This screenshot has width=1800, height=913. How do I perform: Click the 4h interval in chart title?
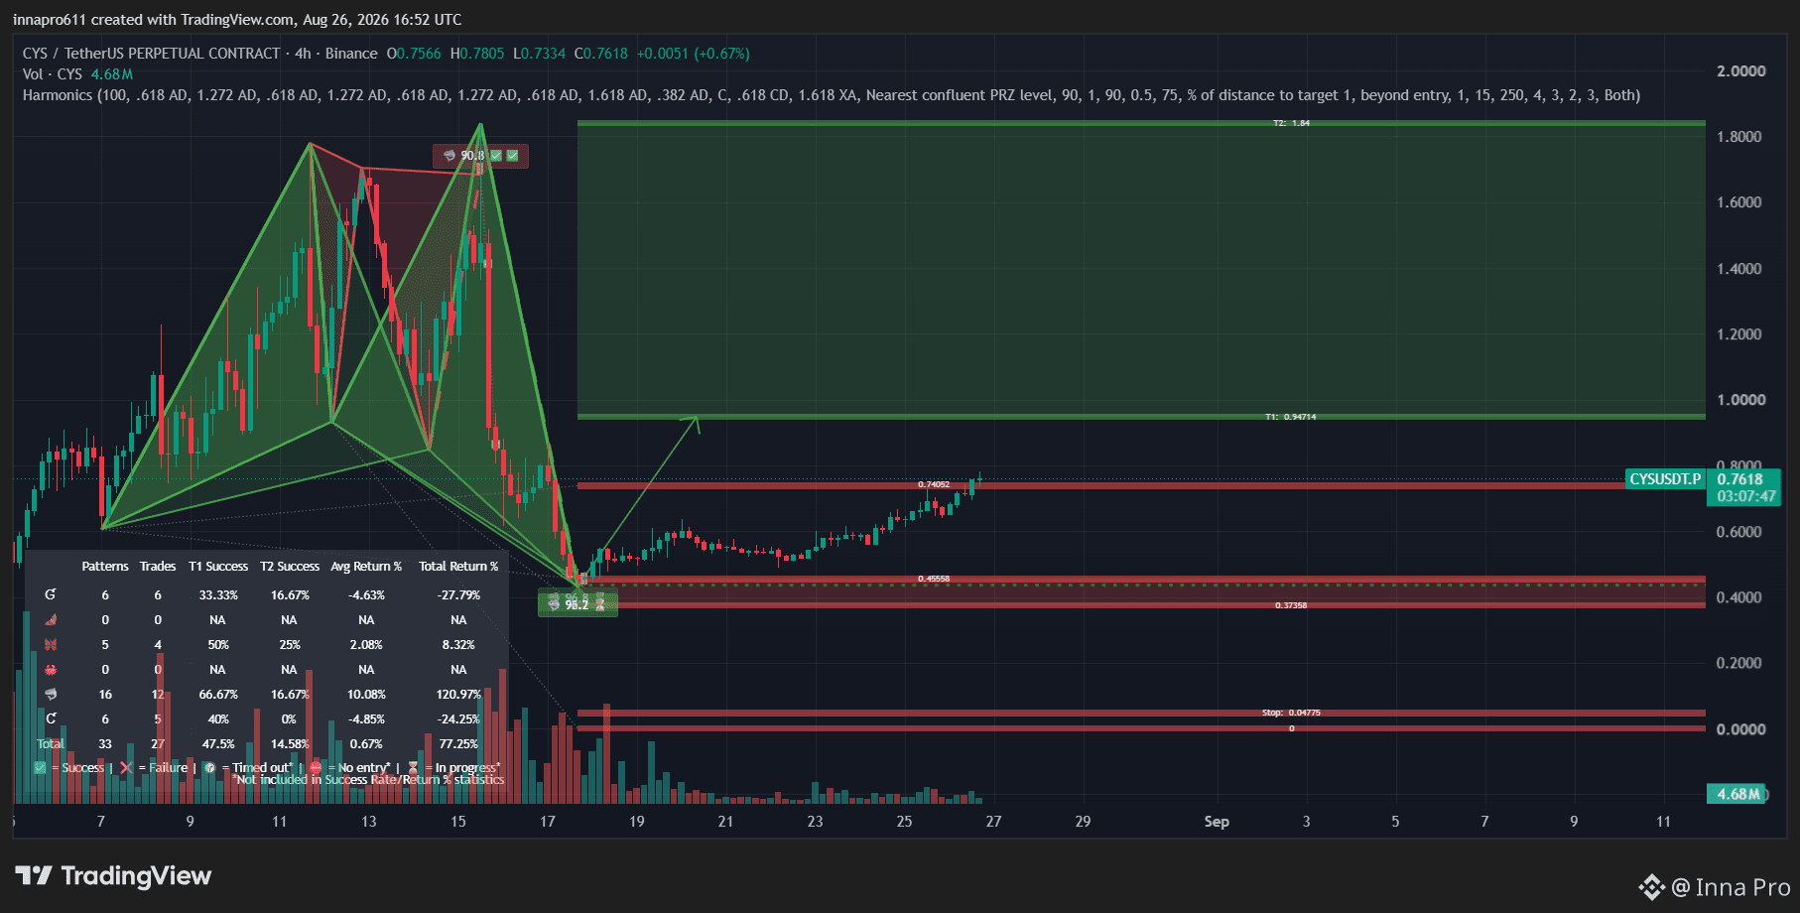(x=303, y=54)
